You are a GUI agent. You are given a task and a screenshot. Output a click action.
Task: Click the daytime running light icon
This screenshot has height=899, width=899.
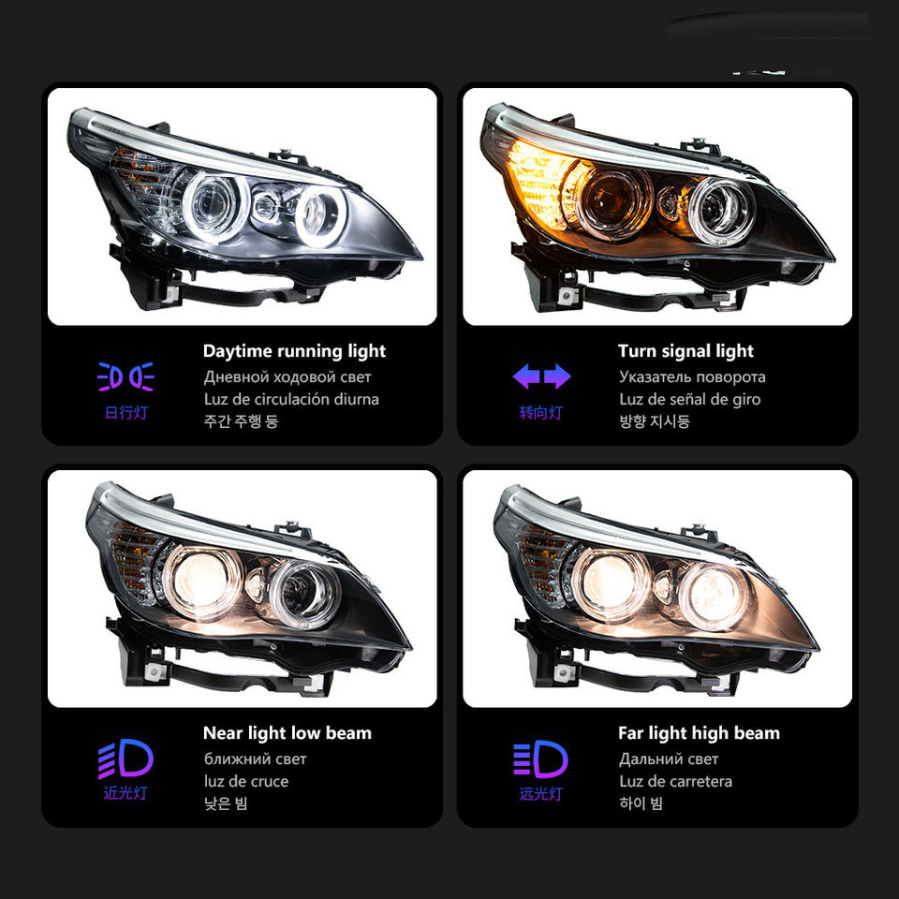coord(125,376)
